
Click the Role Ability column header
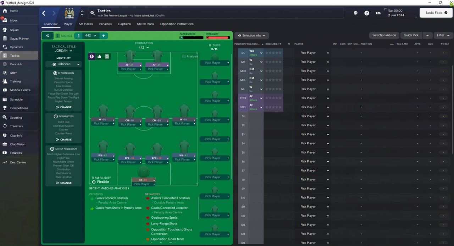point(273,44)
